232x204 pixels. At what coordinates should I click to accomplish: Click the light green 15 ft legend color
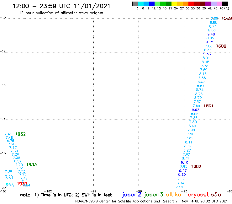pos(158,4)
